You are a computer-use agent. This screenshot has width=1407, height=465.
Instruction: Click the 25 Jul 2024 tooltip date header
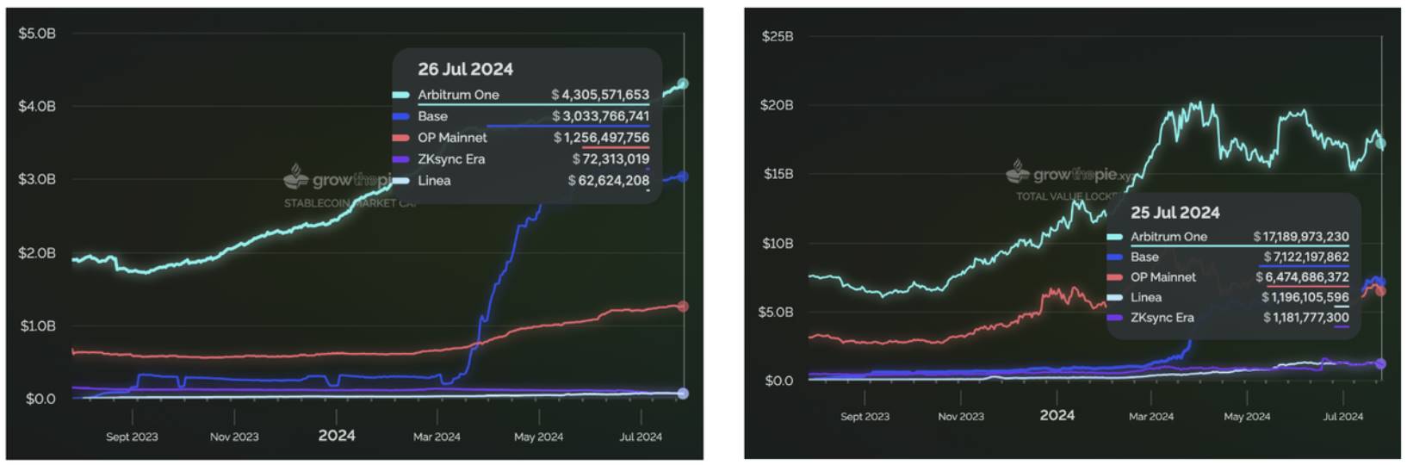click(x=1175, y=213)
